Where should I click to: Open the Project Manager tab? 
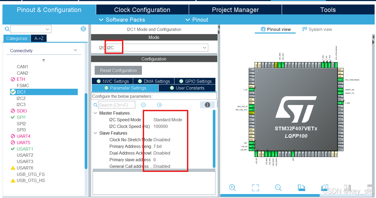[x=235, y=10]
